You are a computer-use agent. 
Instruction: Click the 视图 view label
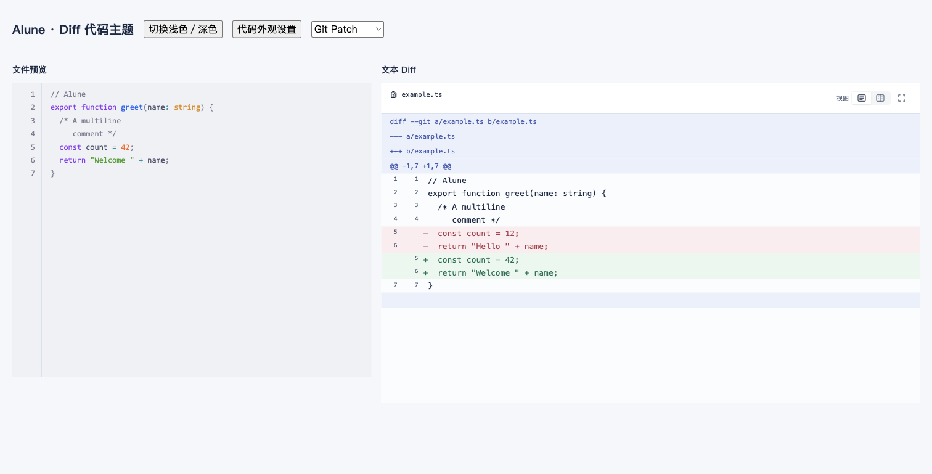coord(843,99)
